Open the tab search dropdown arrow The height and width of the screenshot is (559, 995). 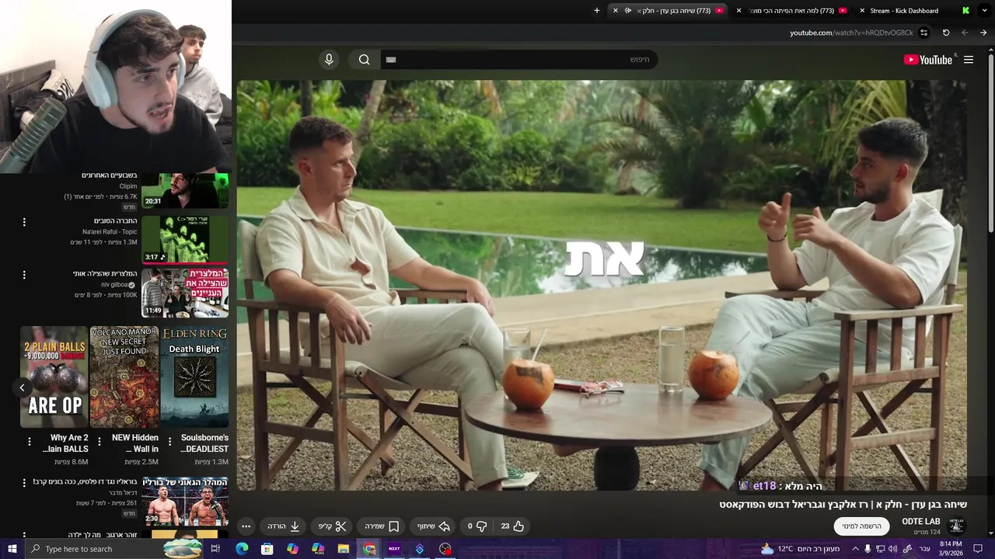tap(983, 11)
